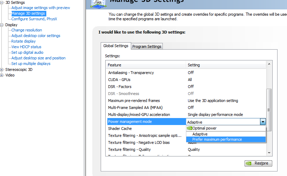Open Set up digital audio
287x176 pixels.
point(27,52)
